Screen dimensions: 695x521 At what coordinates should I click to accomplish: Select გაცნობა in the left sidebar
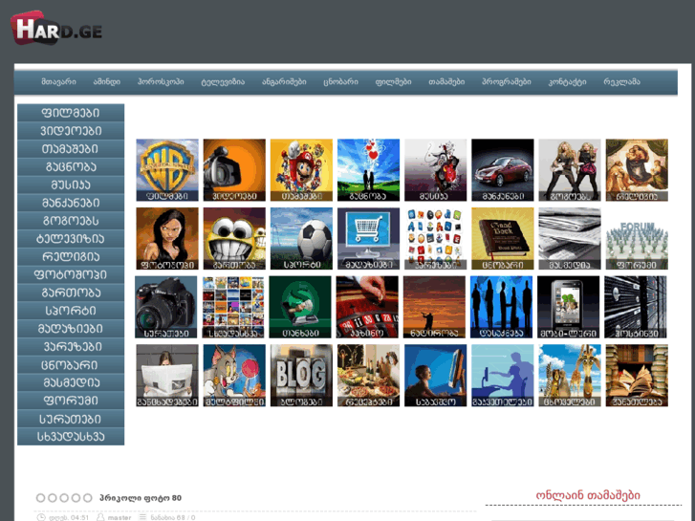point(71,166)
